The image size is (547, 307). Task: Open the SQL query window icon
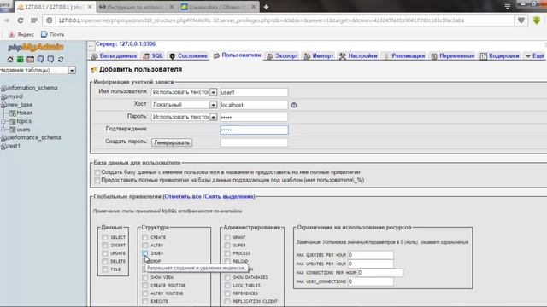pos(31,60)
